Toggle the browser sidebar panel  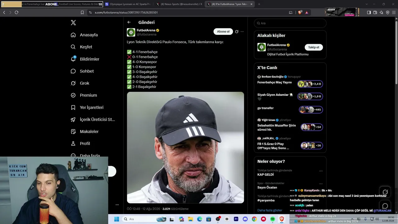pyautogui.click(x=369, y=12)
